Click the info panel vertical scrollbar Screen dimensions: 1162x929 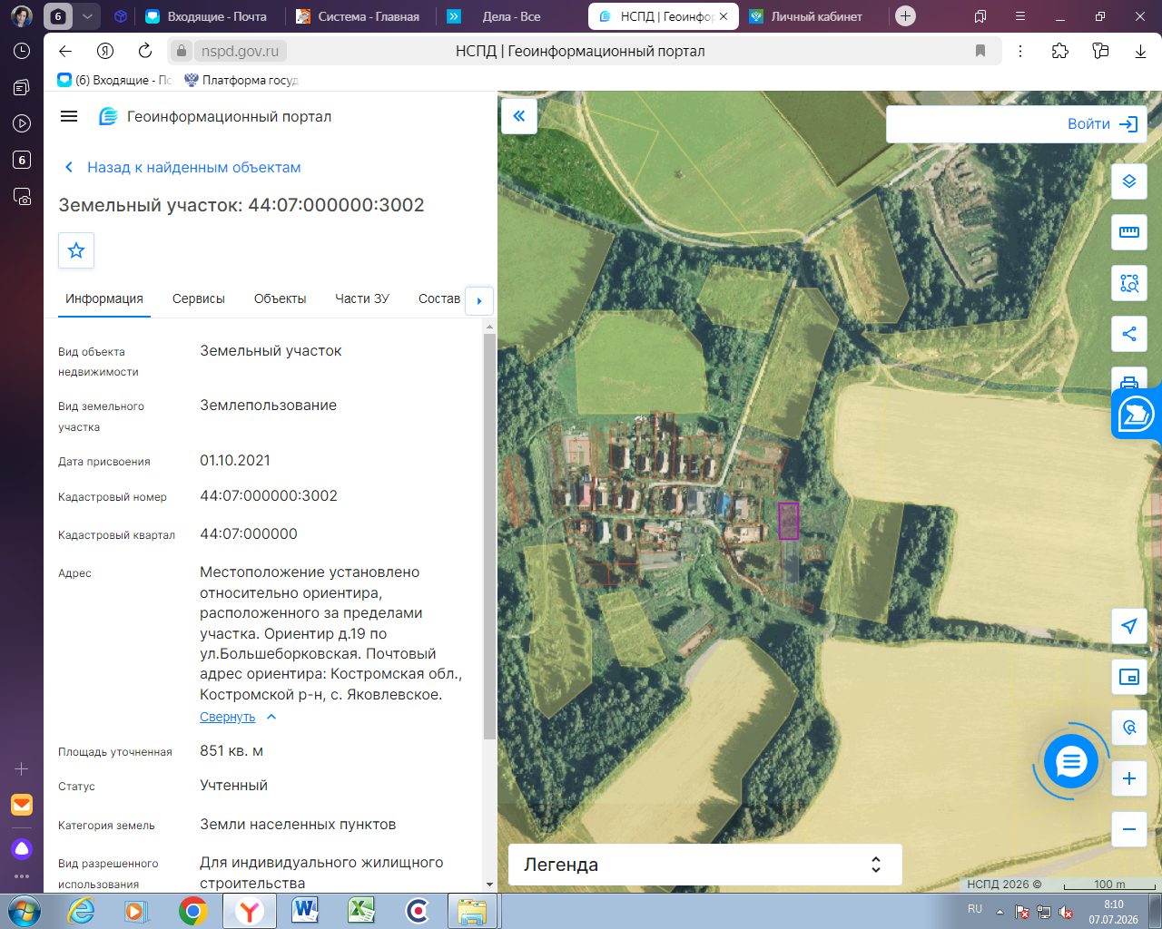[x=489, y=535]
